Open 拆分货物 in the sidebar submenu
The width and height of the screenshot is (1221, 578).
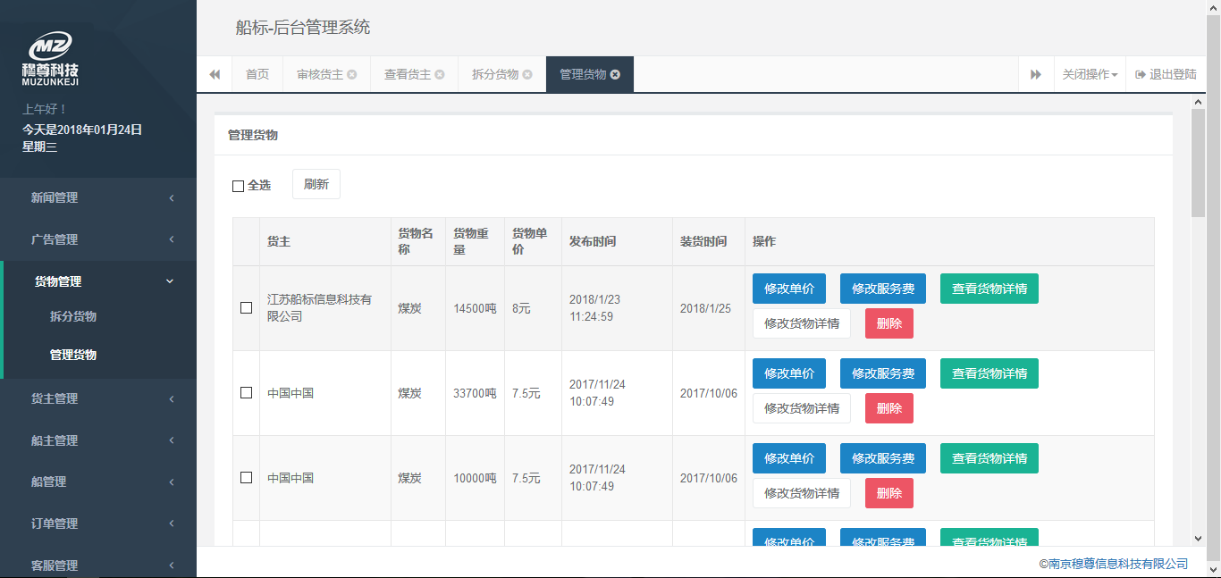73,316
